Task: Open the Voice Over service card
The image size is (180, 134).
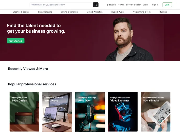Action: click(90, 112)
